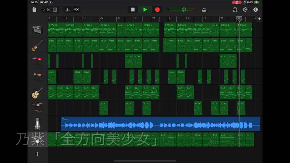The image size is (290, 163).
Task: Select the first bass region
Action: tap(52, 45)
